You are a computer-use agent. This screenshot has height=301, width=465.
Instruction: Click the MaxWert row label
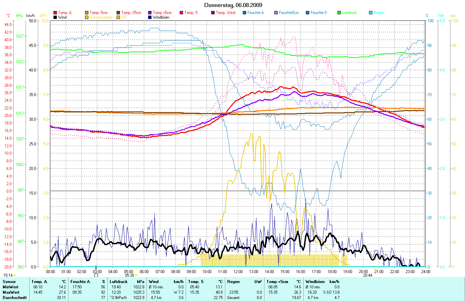pos(11,292)
